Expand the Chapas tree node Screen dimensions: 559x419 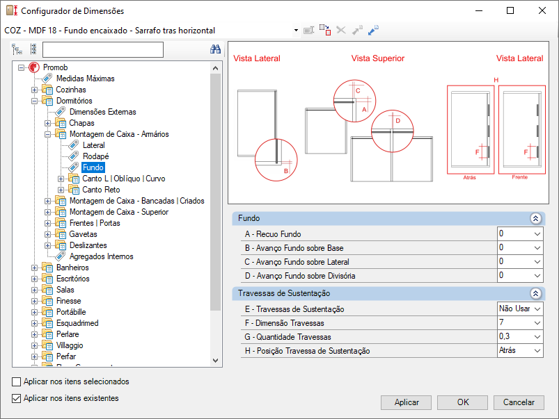(x=48, y=123)
